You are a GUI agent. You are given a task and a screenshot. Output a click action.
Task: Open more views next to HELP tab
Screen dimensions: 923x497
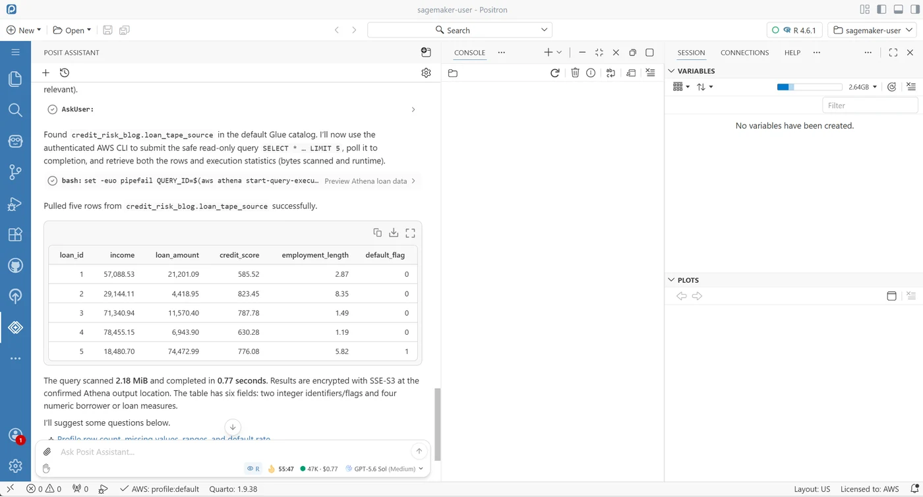(x=817, y=53)
